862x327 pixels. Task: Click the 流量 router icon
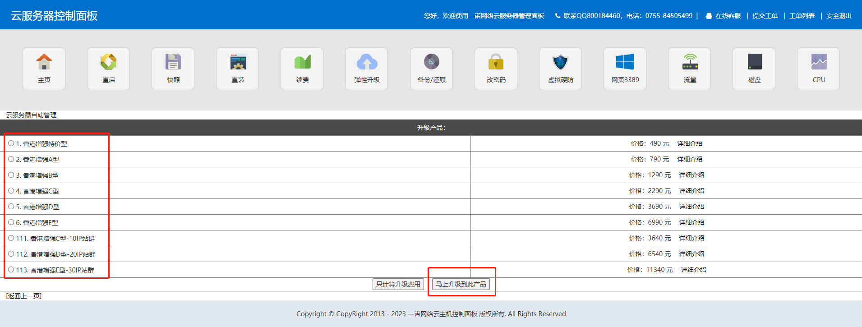690,63
